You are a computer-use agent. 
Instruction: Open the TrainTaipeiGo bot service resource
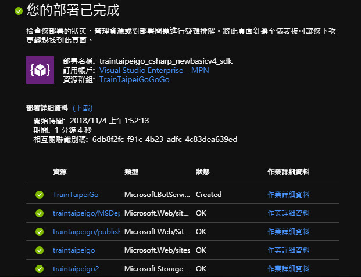[76, 195]
